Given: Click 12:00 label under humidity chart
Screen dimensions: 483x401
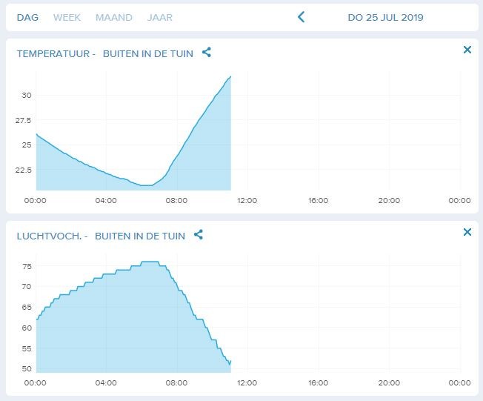Looking at the screenshot, I should coord(247,382).
